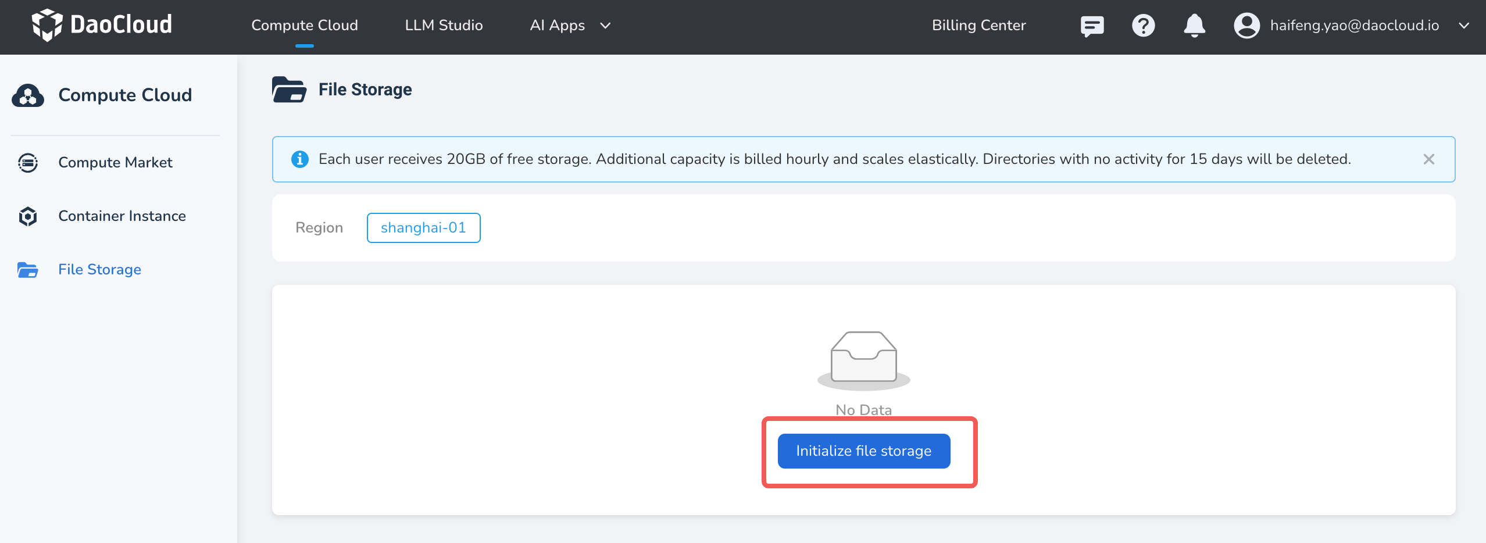Click the Compute Cloud sidebar icon
This screenshot has height=543, width=1486.
(28, 95)
